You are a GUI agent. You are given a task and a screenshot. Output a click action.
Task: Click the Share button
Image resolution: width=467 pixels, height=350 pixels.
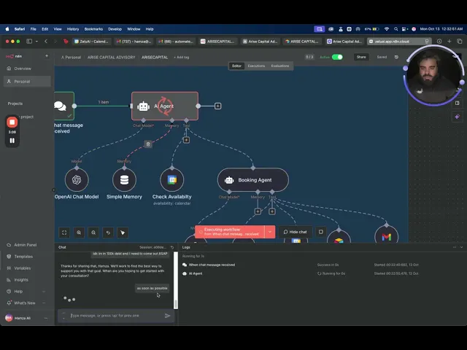point(361,57)
